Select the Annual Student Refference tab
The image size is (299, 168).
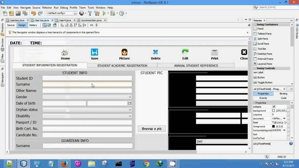pos(196,65)
